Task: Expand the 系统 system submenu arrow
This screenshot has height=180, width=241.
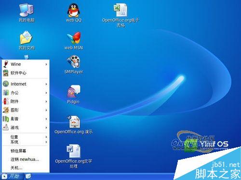Action: pyautogui.click(x=46, y=142)
